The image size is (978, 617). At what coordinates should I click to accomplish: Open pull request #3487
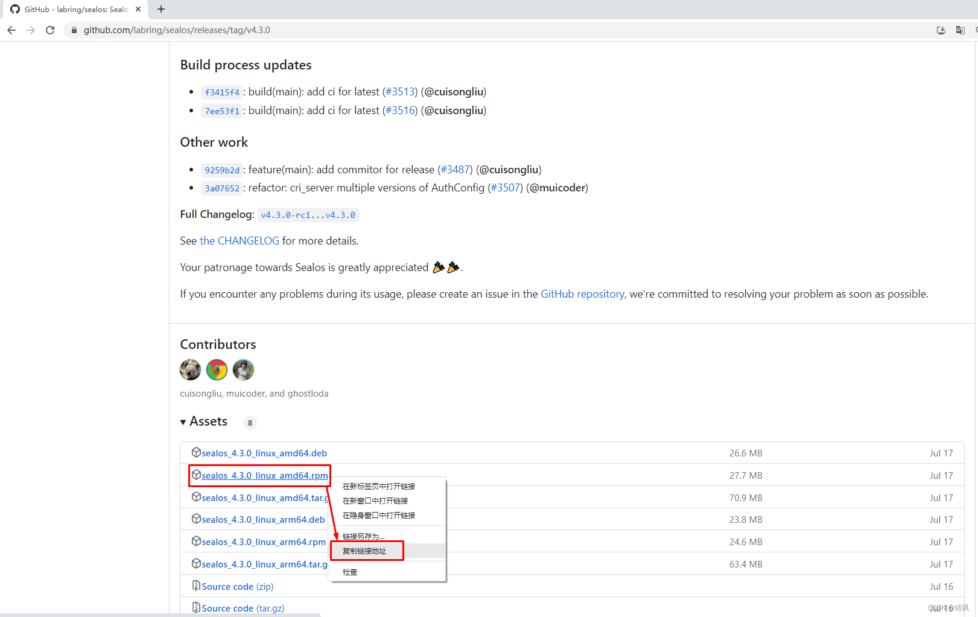pos(456,170)
